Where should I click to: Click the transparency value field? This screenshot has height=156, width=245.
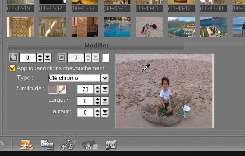tap(28, 58)
